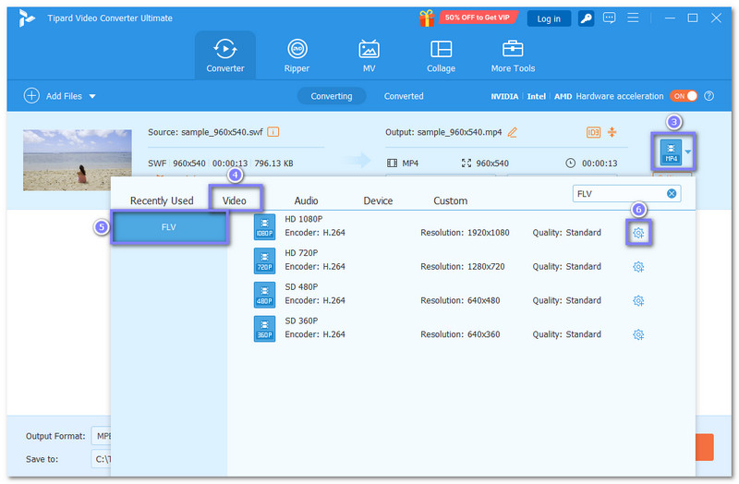The image size is (739, 484).
Task: Click the key register icon
Action: coord(586,18)
